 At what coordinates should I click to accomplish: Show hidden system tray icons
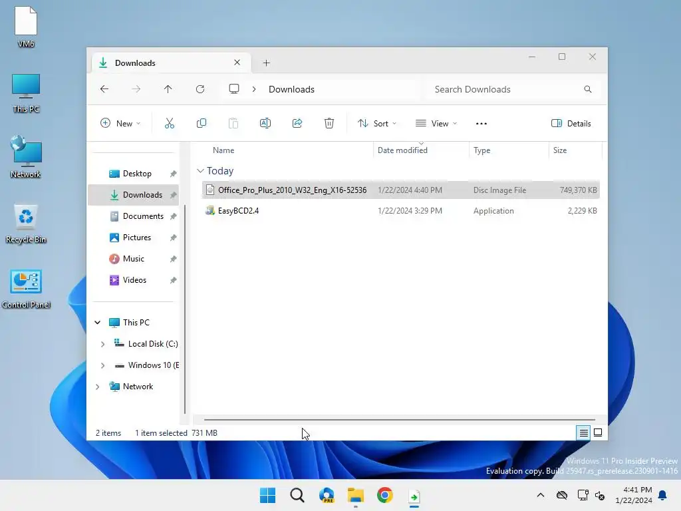(540, 495)
